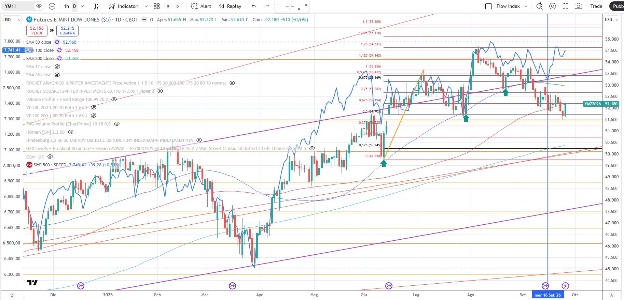Image resolution: width=624 pixels, height=300 pixels.
Task: Click the mer 16 Set '26 date marker
Action: 547,295
